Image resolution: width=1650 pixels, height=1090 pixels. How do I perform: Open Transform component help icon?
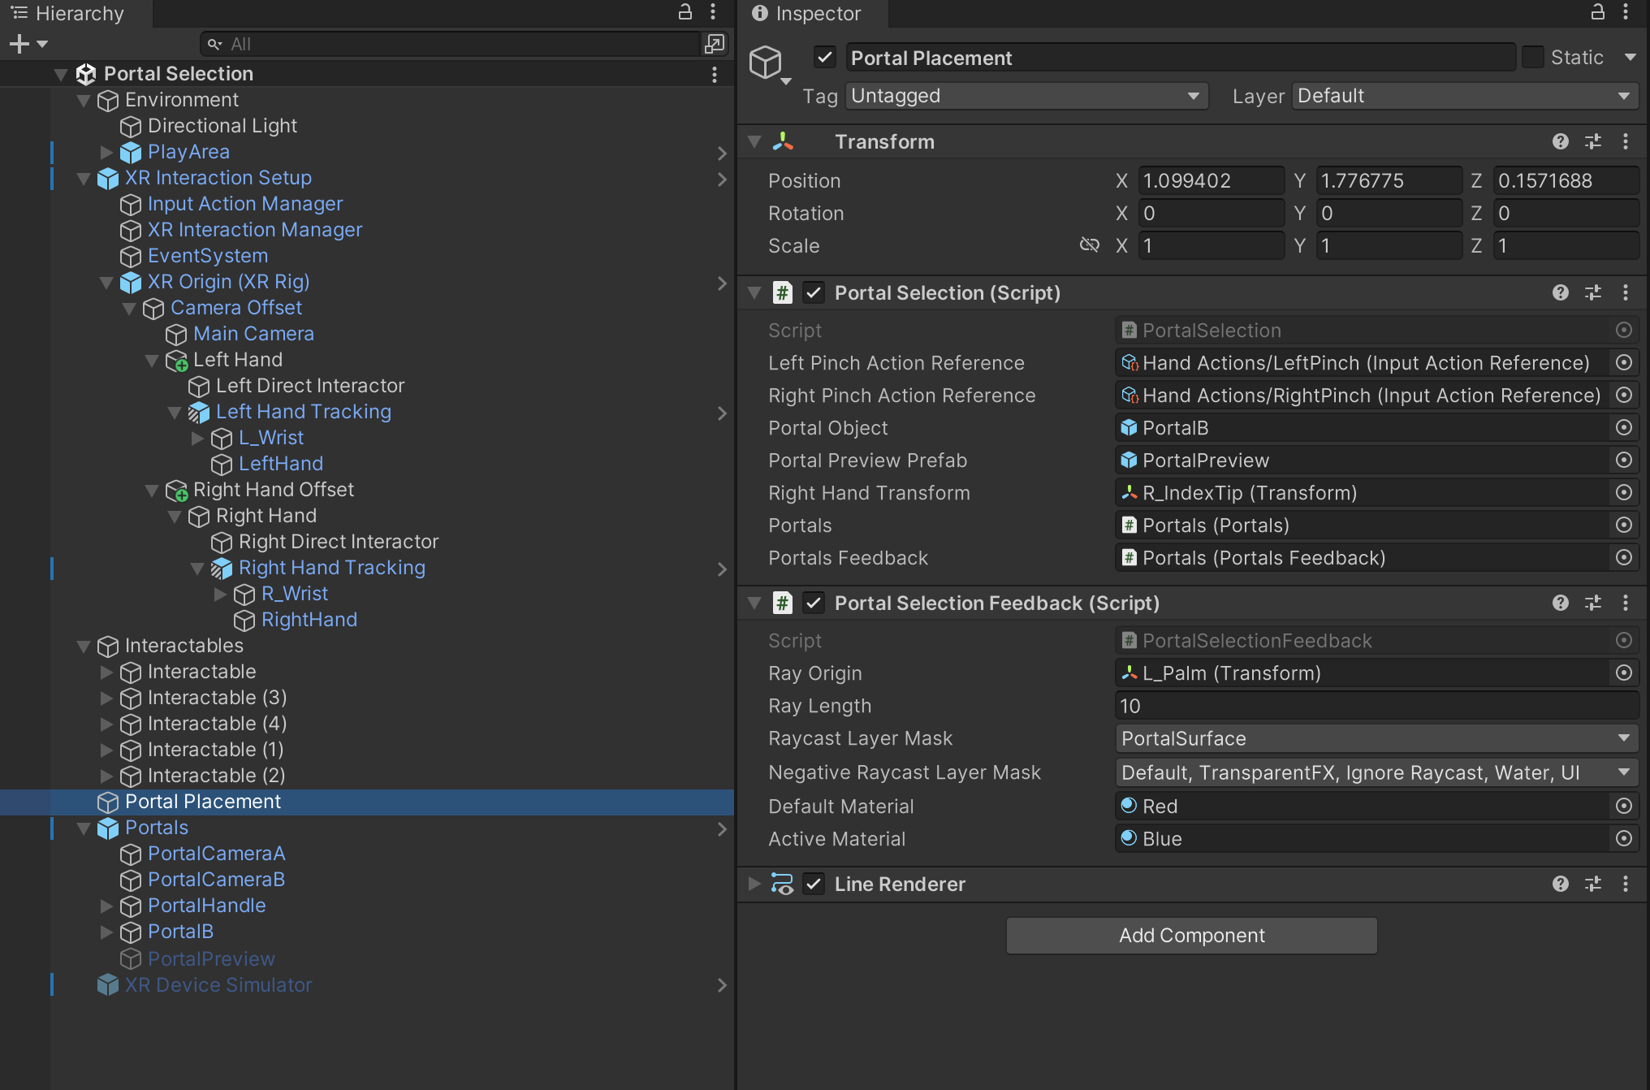pos(1560,142)
